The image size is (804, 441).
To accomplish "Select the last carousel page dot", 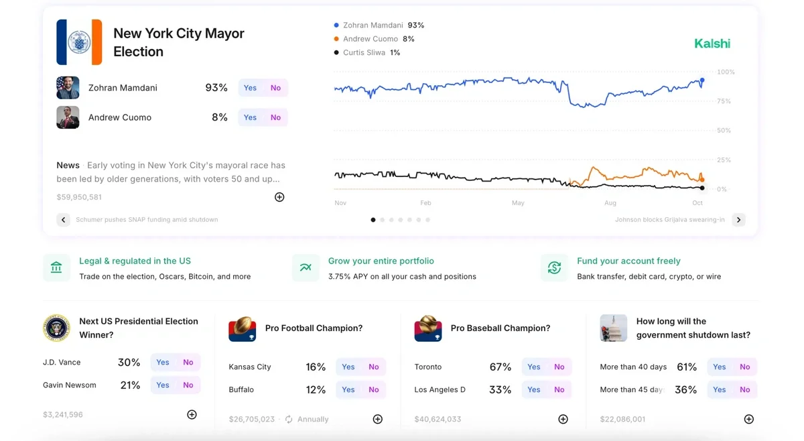I will (427, 220).
